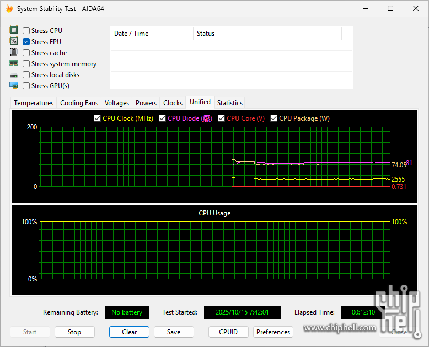The image size is (429, 347).
Task: Enable the Stress CPU checkbox
Action: point(26,31)
